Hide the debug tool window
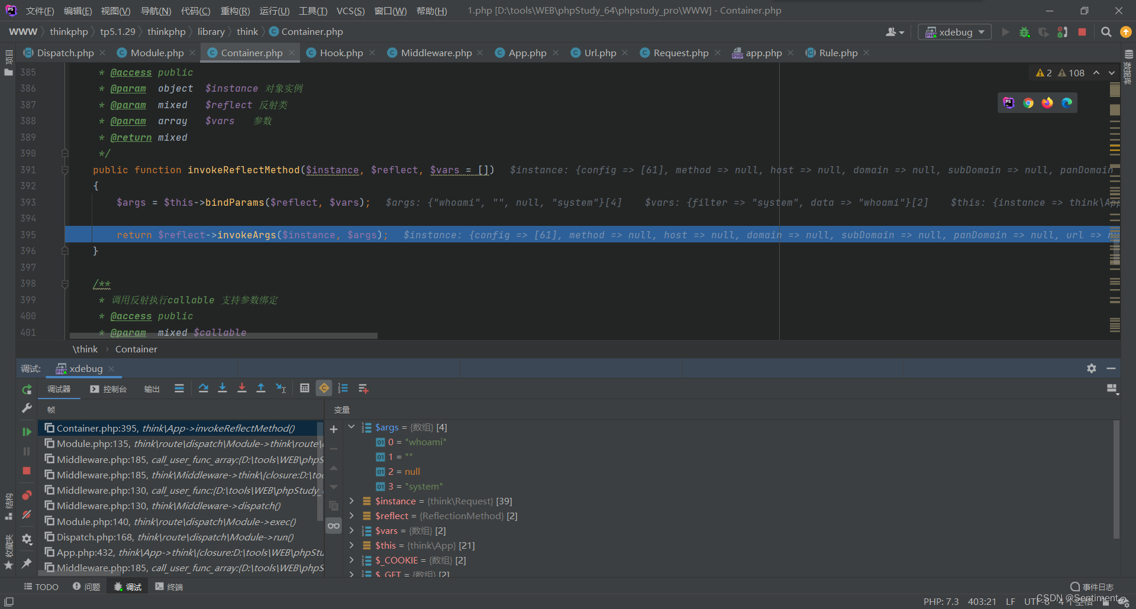 tap(1111, 368)
